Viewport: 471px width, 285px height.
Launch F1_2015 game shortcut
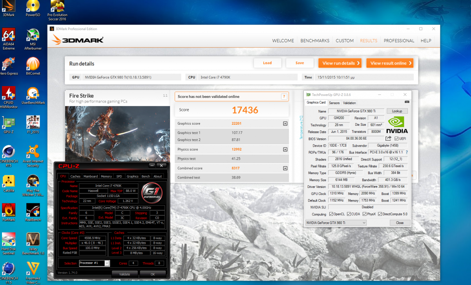pos(33,125)
